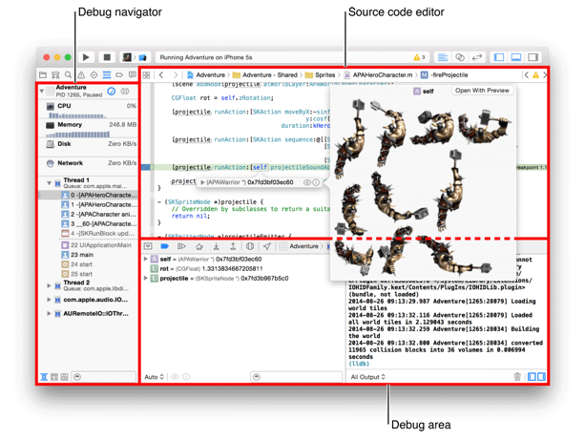This screenshot has width=585, height=440.
Task: Switch to the Version editor
Action: pyautogui.click(x=477, y=57)
